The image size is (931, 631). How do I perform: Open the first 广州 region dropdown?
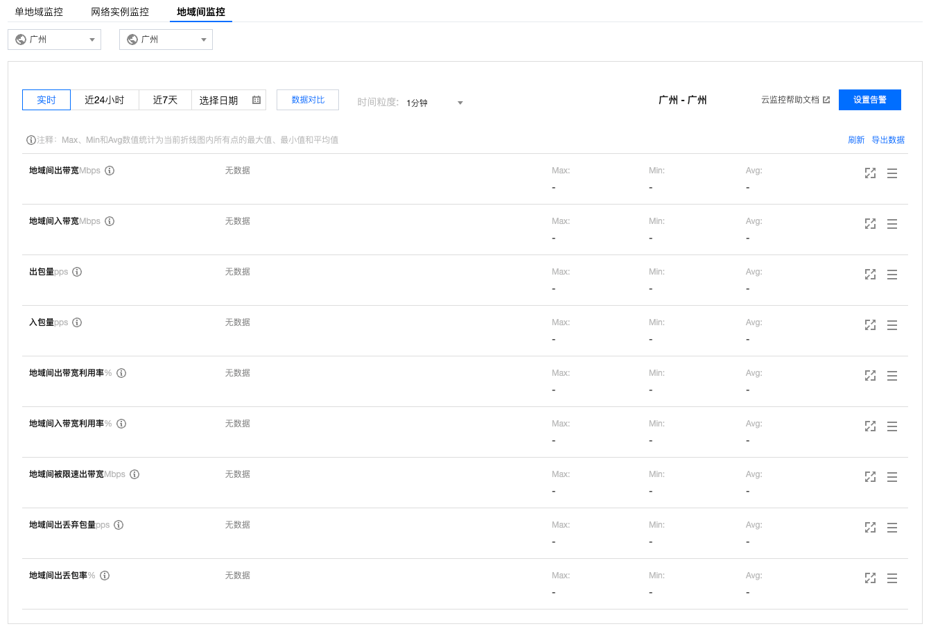[x=54, y=40]
